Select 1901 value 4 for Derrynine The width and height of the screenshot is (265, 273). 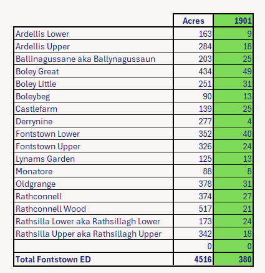233,121
